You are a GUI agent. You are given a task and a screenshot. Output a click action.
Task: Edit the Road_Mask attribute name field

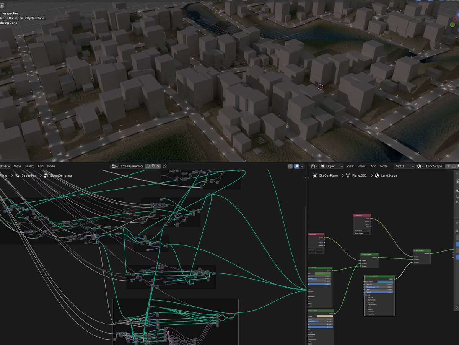click(x=315, y=252)
